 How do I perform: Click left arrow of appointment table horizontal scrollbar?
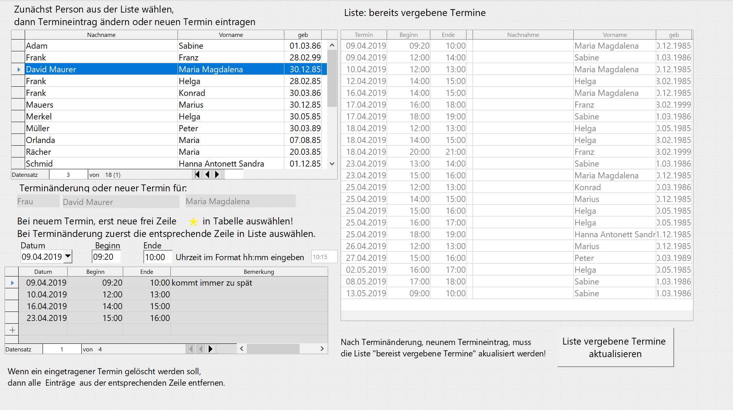click(242, 349)
